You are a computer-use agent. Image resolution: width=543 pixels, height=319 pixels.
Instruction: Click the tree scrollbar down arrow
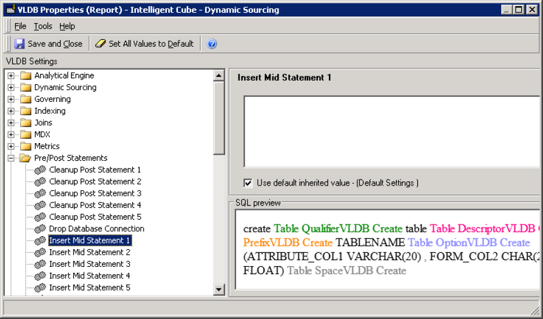(x=219, y=290)
